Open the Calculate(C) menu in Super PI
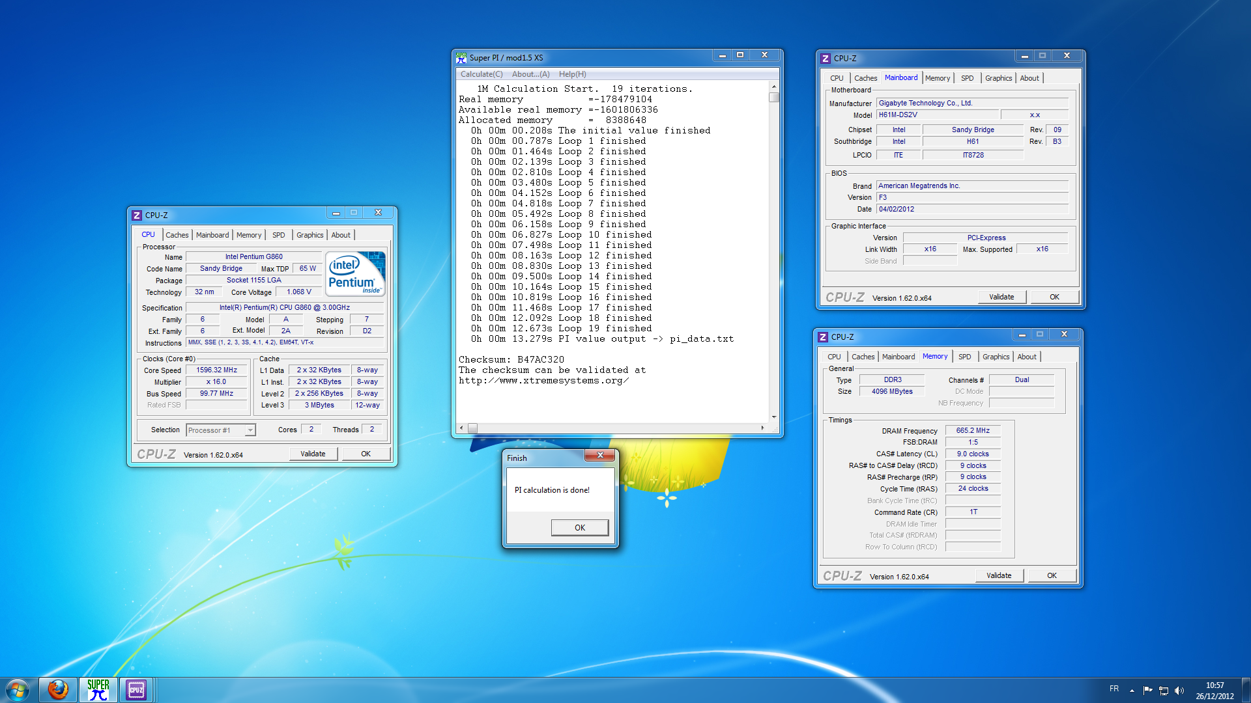This screenshot has width=1251, height=703. point(482,74)
